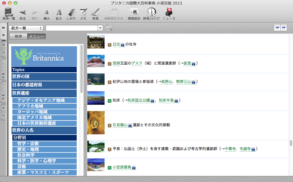Select the 履歴 vertical side tab
The image size is (293, 182).
pos(3,49)
